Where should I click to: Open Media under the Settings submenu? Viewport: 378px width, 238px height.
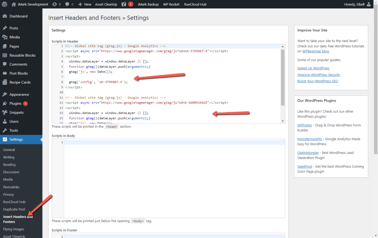(x=8, y=179)
